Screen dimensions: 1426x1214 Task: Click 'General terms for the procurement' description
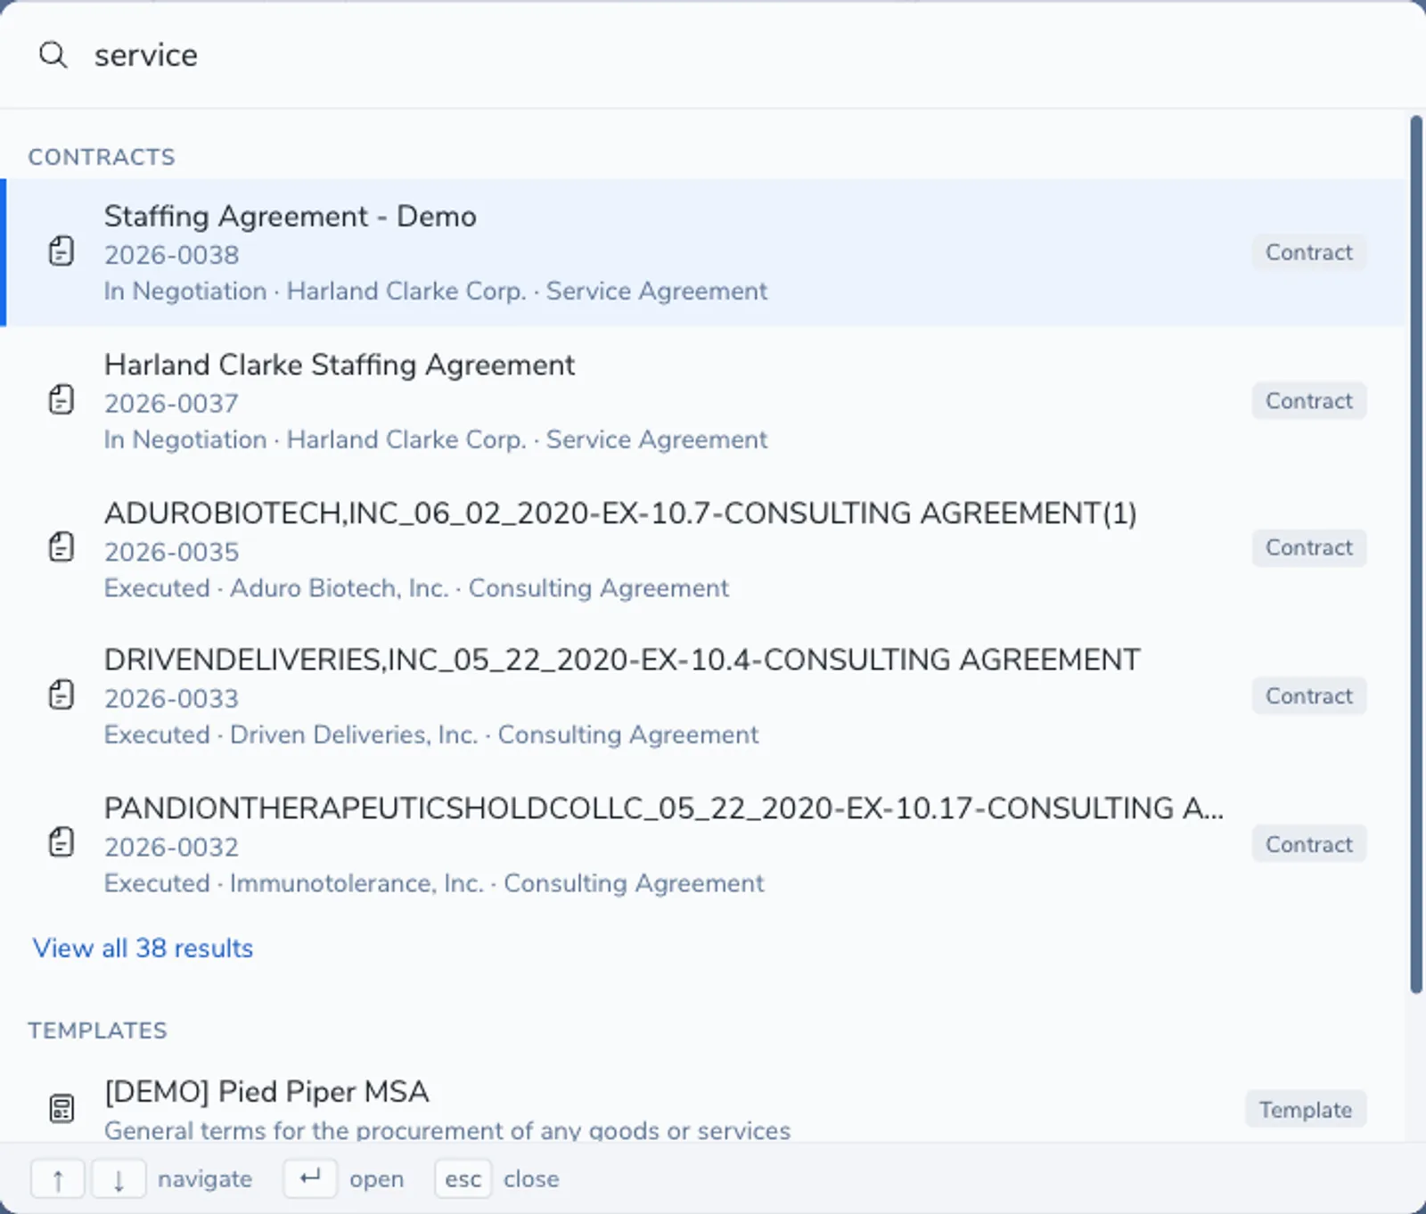(447, 1130)
